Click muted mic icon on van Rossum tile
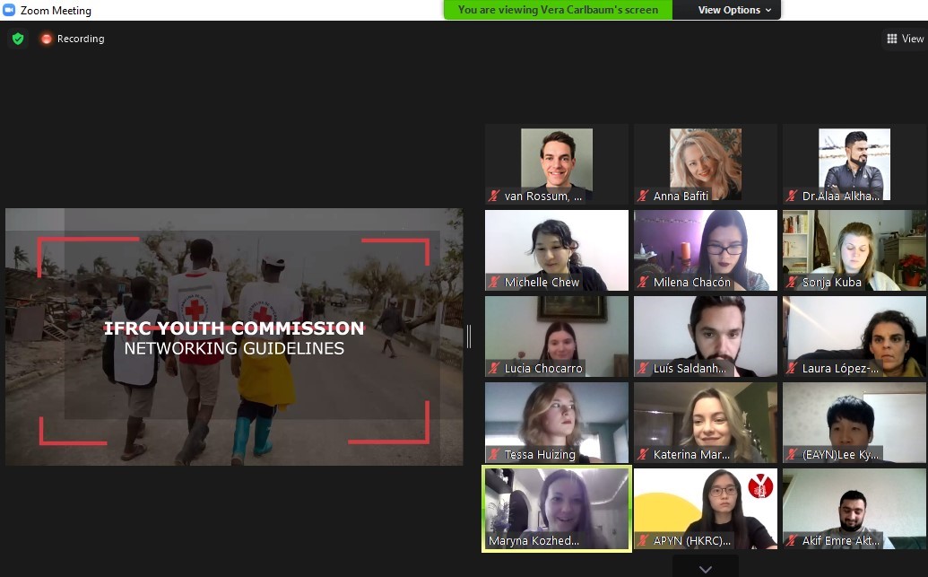 [494, 197]
